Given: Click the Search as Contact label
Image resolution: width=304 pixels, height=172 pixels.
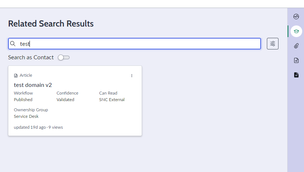Looking at the screenshot, I should 31,57.
